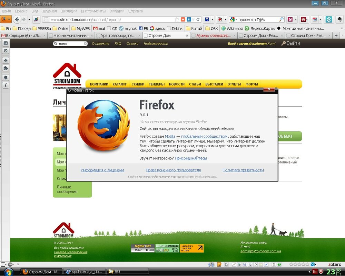Image resolution: width=345 pixels, height=276 pixels.
Task: Reload the page with the refresh icon
Action: click(x=198, y=19)
